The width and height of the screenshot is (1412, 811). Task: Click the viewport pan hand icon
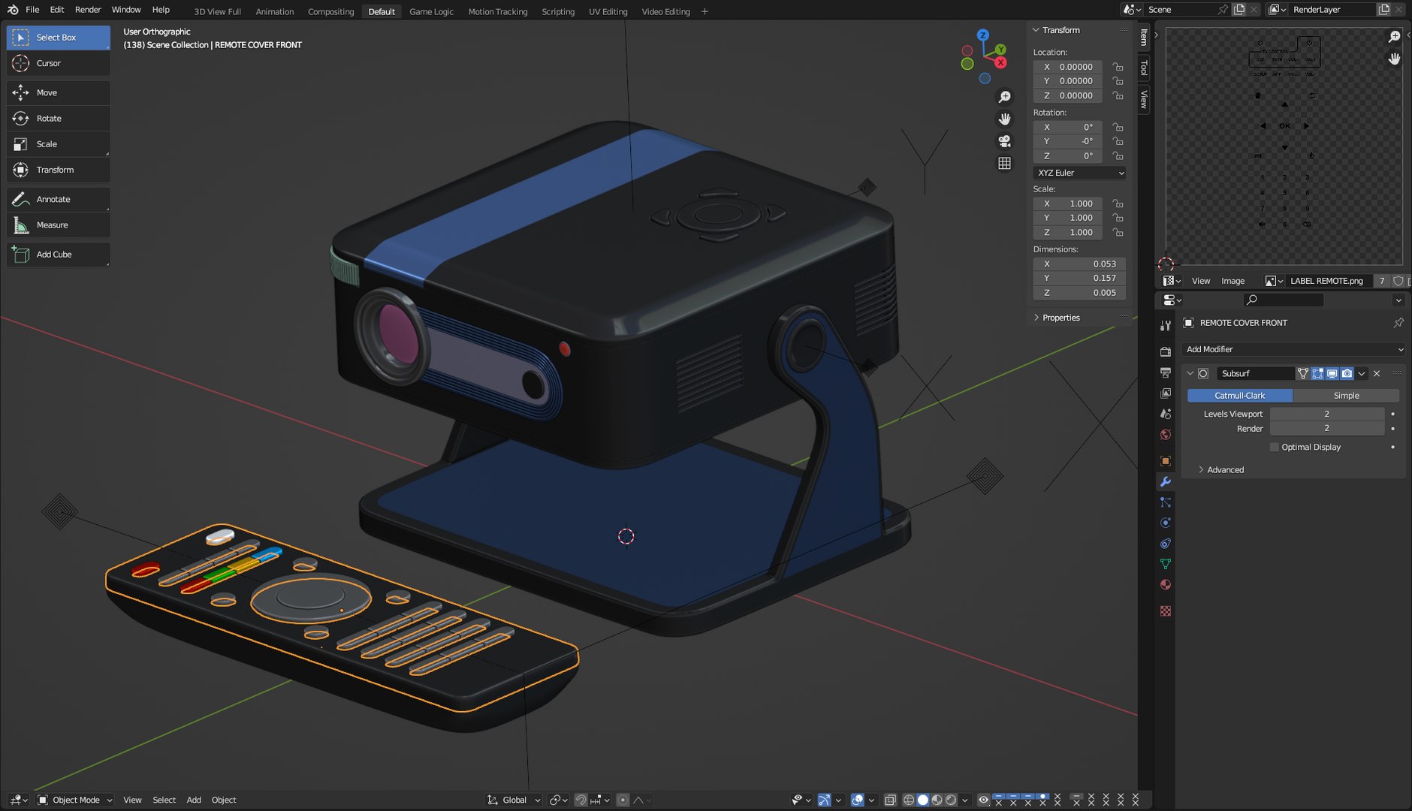coord(1004,119)
